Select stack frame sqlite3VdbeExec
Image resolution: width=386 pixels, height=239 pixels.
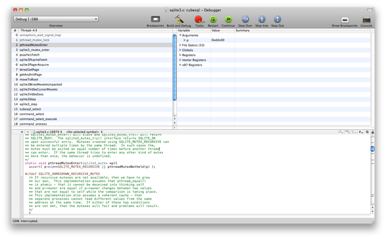point(92,94)
